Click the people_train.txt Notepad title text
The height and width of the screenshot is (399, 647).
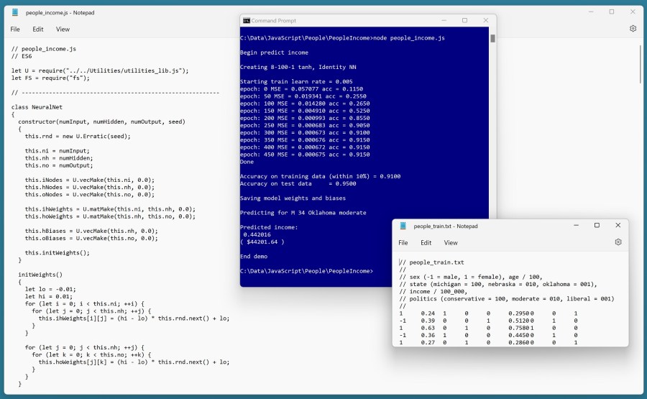[x=446, y=226]
